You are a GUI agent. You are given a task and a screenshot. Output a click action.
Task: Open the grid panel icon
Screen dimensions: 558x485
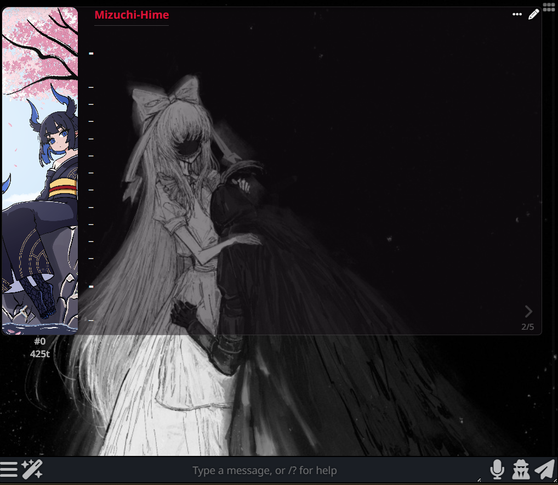[x=549, y=7]
